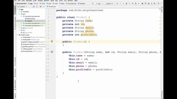Viewport: 177px width, 99px height.
Task: Open the Gradle side panel
Action: (162, 9)
